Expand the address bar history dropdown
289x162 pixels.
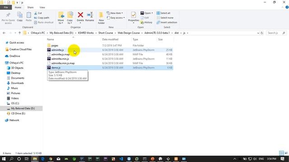pos(258,33)
